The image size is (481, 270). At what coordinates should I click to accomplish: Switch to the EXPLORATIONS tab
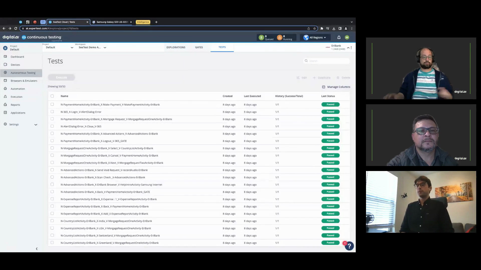click(176, 47)
